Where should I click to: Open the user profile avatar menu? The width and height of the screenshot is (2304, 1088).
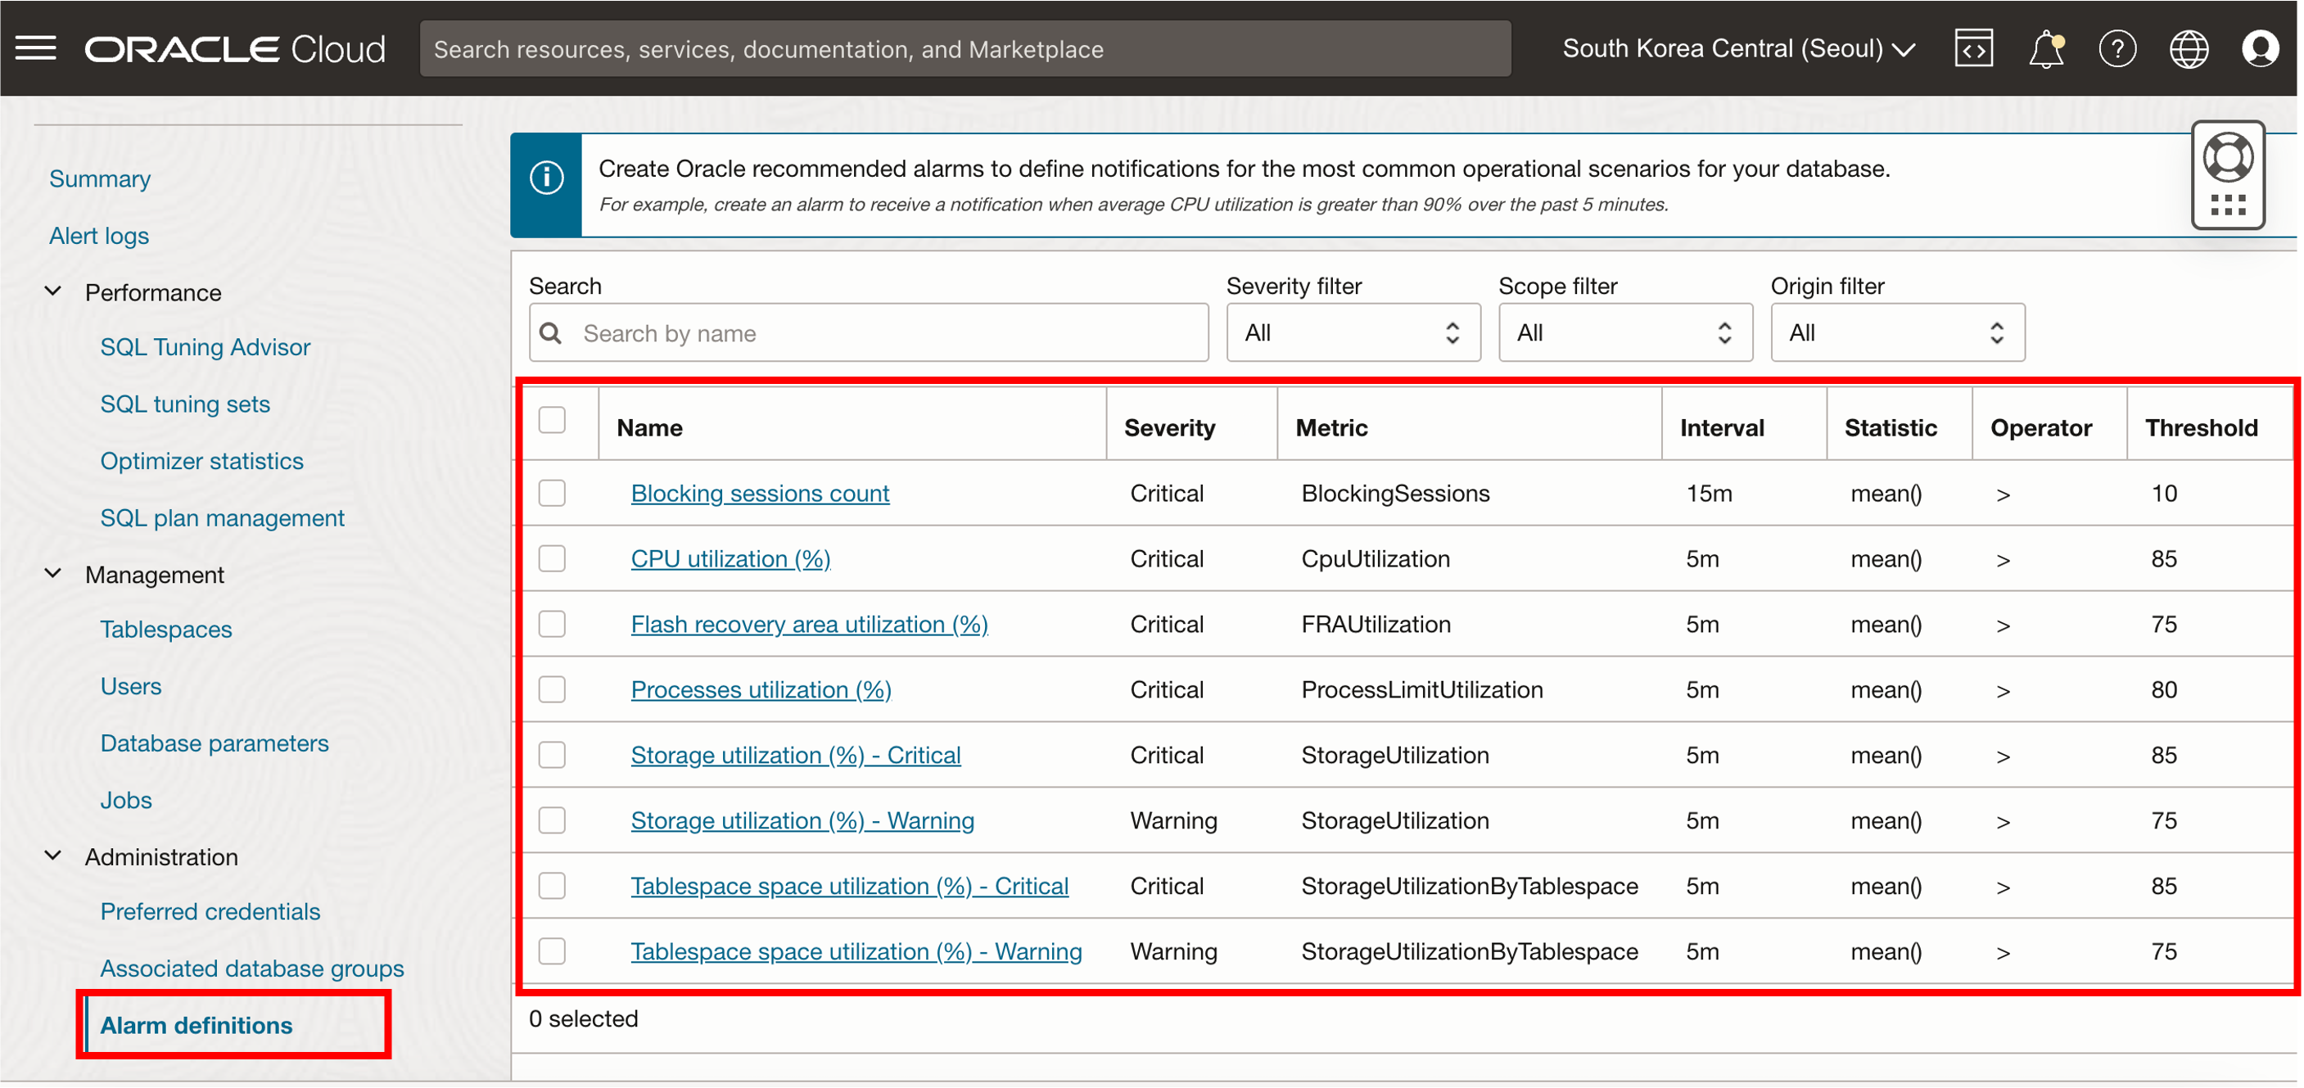(2260, 48)
